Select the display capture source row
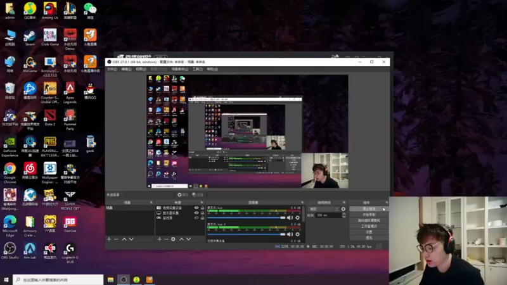Screen dimensions: 507x285 (x=181, y=213)
